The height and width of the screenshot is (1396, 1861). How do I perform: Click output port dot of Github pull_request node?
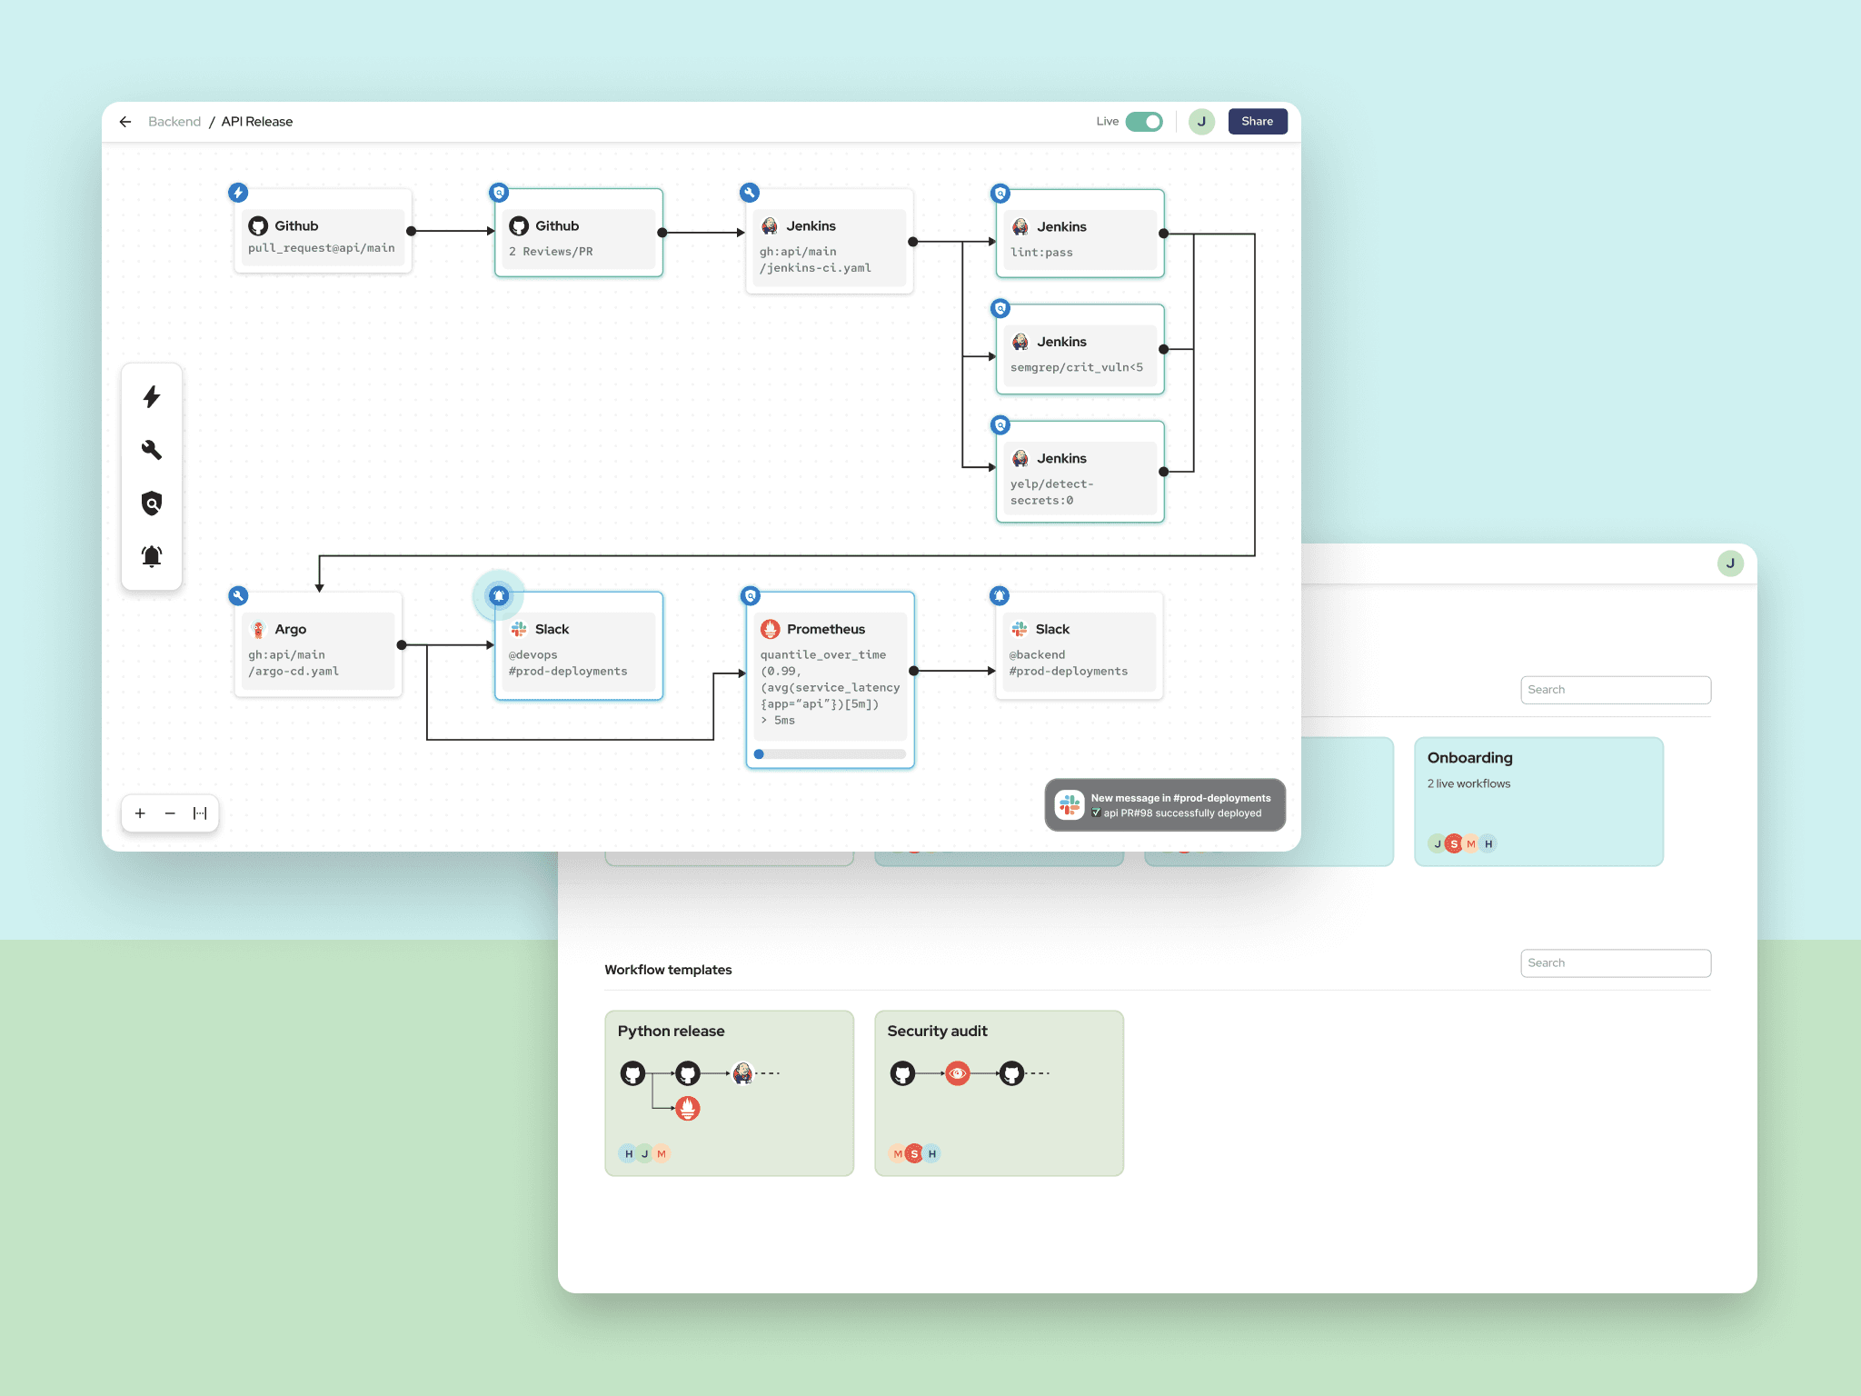pyautogui.click(x=411, y=231)
